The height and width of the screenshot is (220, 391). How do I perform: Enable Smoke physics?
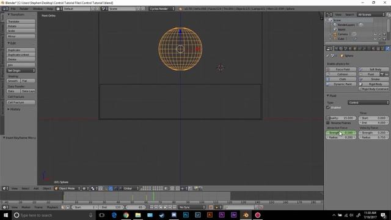(373, 79)
